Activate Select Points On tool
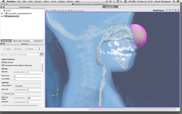Screen dimensions: 182x114 point(61,10)
